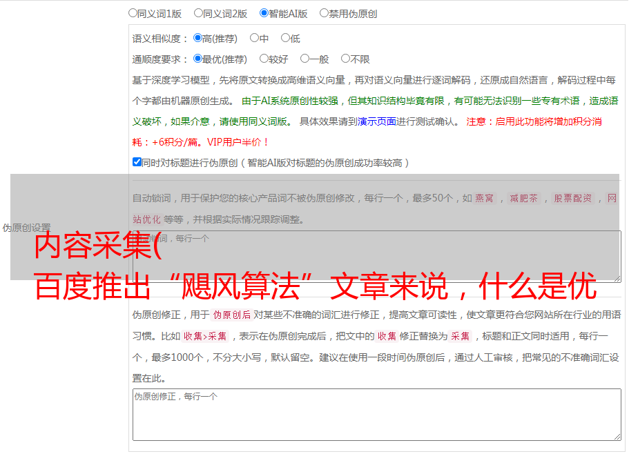Choose the 智能AI版 radio button
Image resolution: width=629 pixels, height=454 pixels.
[264, 12]
